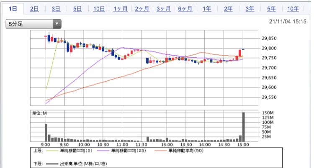Click the 15:00 time axis label

coord(243,145)
